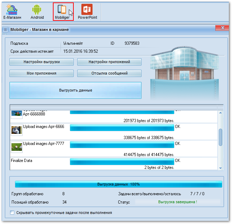Screen dimensions: 232x224
Task: Close the Mobiliger window
Action: point(222,28)
